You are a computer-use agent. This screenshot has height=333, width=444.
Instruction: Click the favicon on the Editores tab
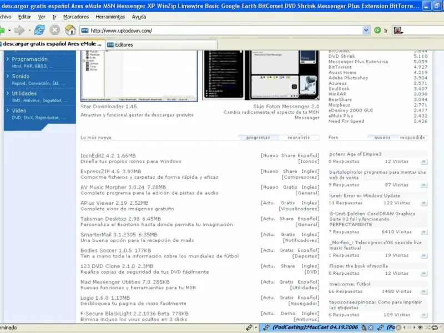pos(110,45)
